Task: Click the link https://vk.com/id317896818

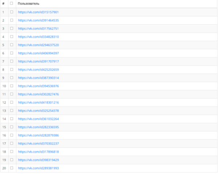Action: point(39,152)
